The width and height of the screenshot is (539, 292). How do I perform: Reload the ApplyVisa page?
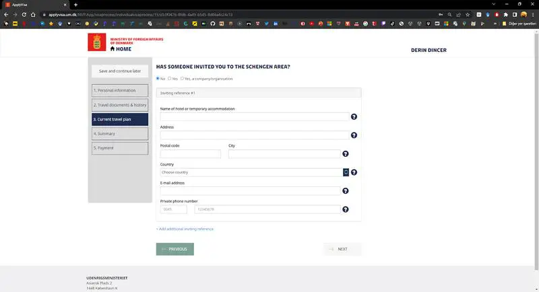[24, 15]
